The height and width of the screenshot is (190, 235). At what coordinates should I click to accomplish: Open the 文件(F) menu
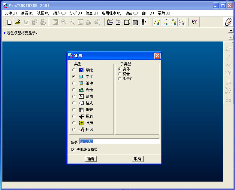(11, 13)
